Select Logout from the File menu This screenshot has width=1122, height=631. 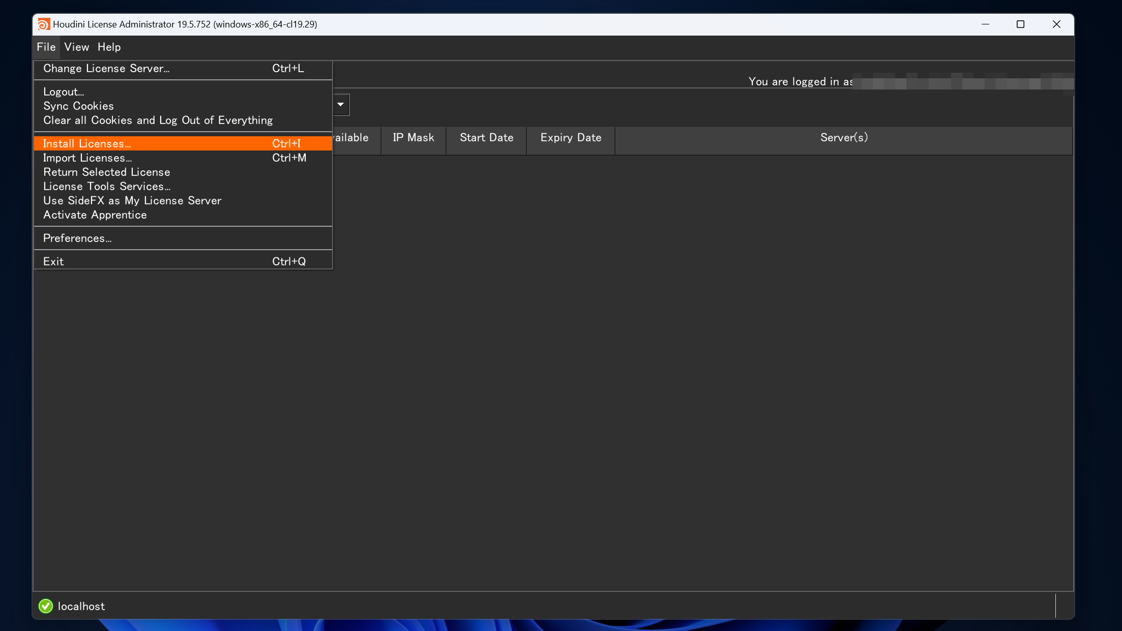click(183, 92)
